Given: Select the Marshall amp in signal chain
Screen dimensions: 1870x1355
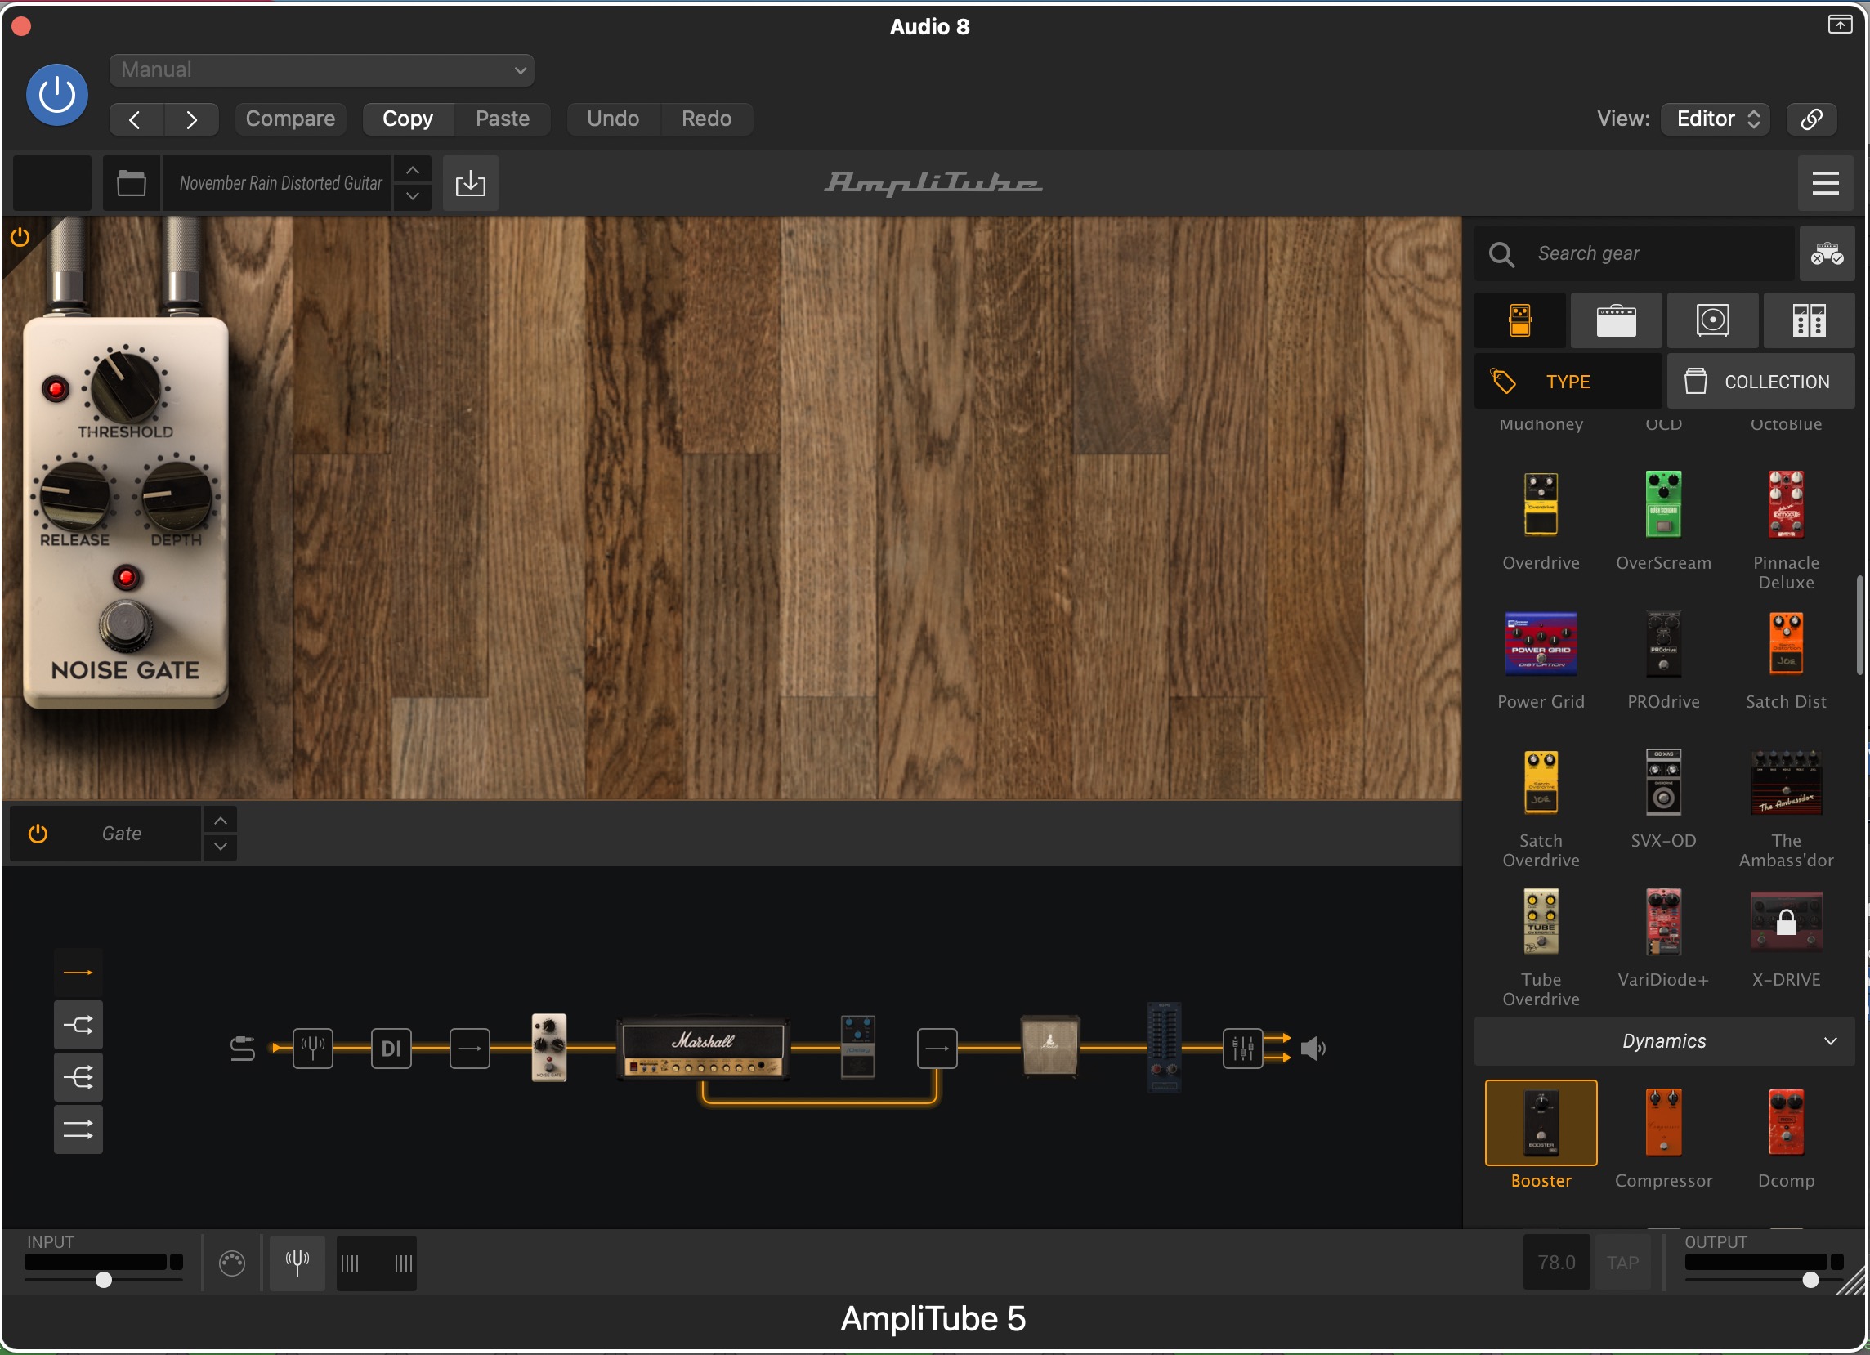Looking at the screenshot, I should (x=704, y=1049).
